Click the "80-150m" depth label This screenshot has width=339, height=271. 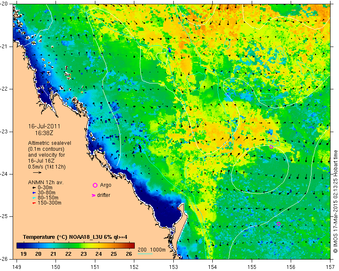click(x=48, y=198)
